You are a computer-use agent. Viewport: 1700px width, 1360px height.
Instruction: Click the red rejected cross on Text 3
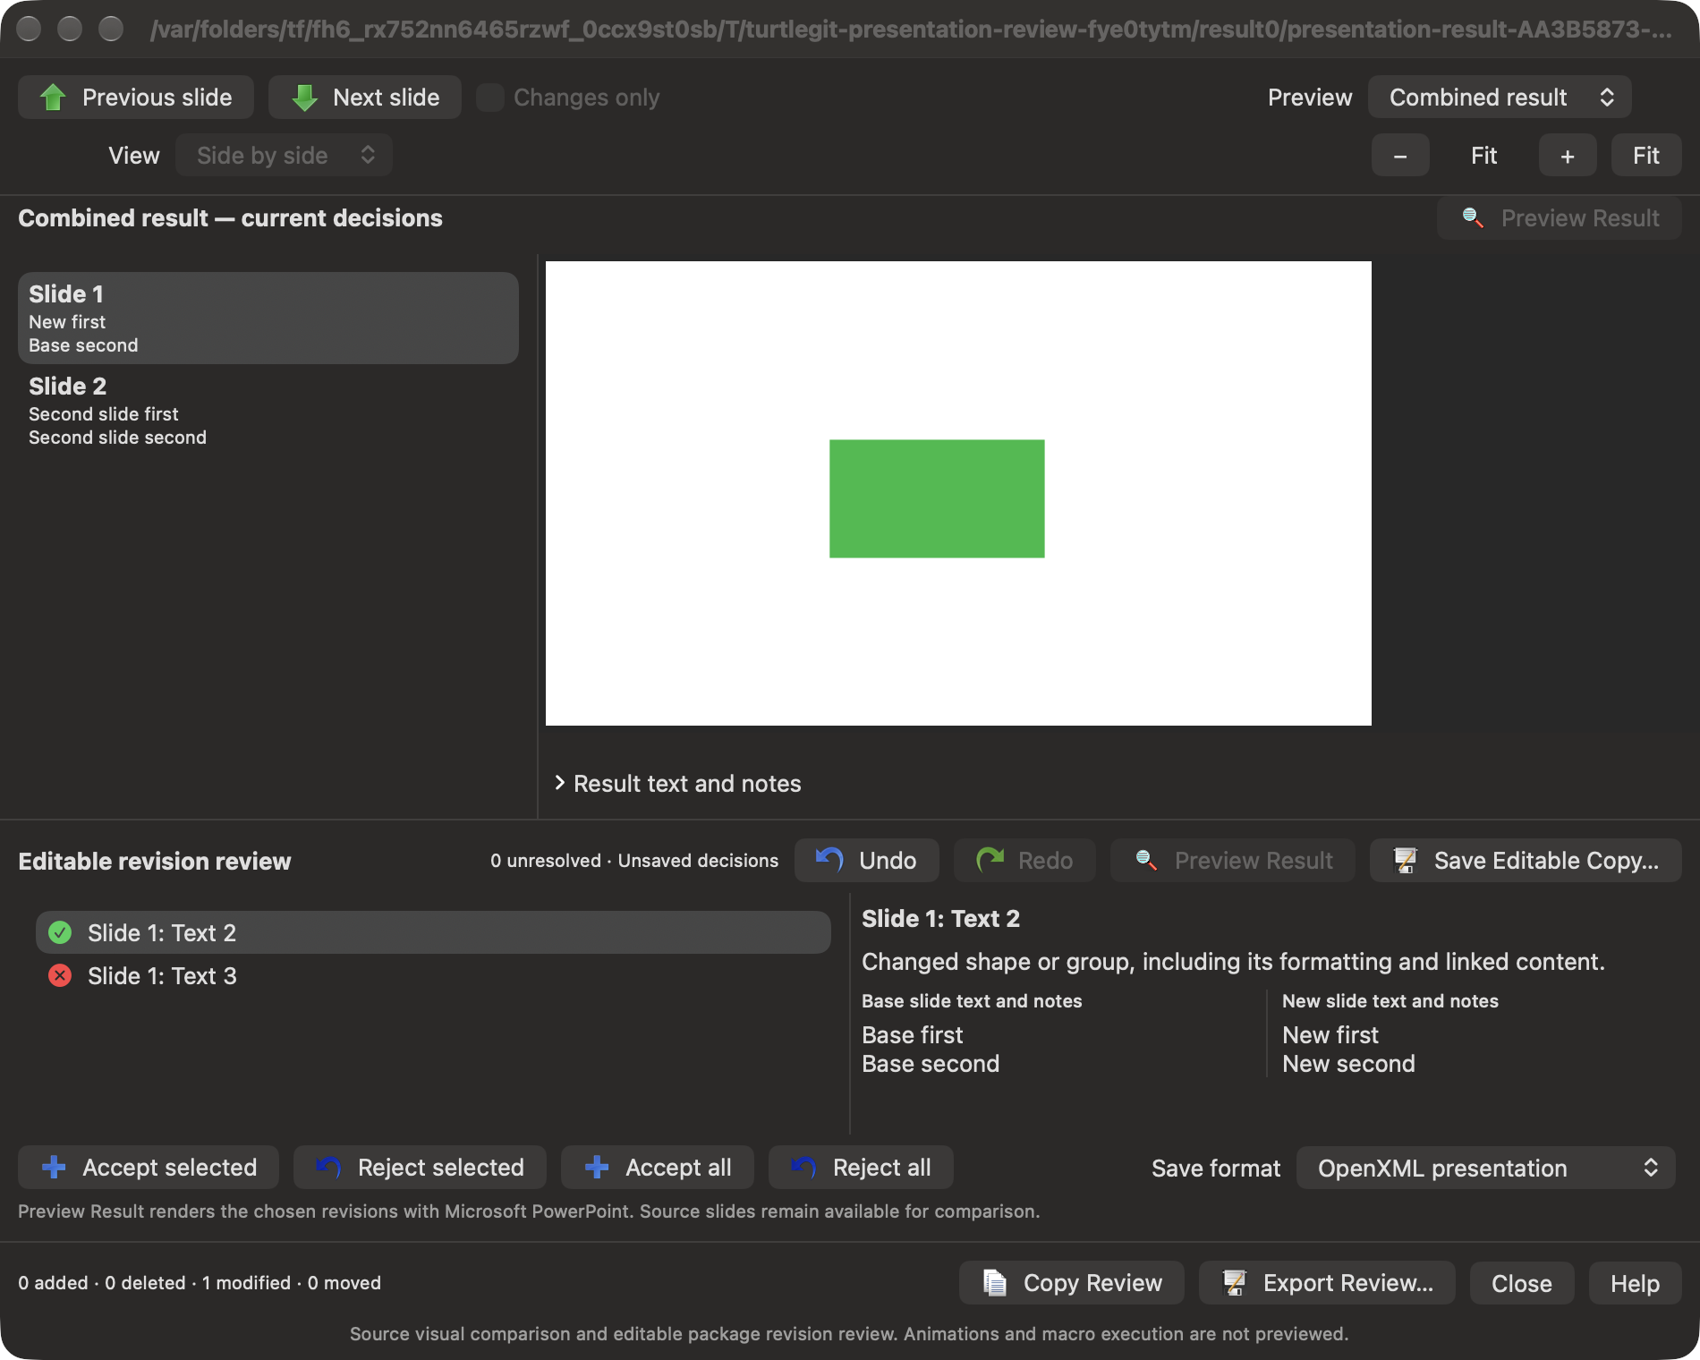60,975
